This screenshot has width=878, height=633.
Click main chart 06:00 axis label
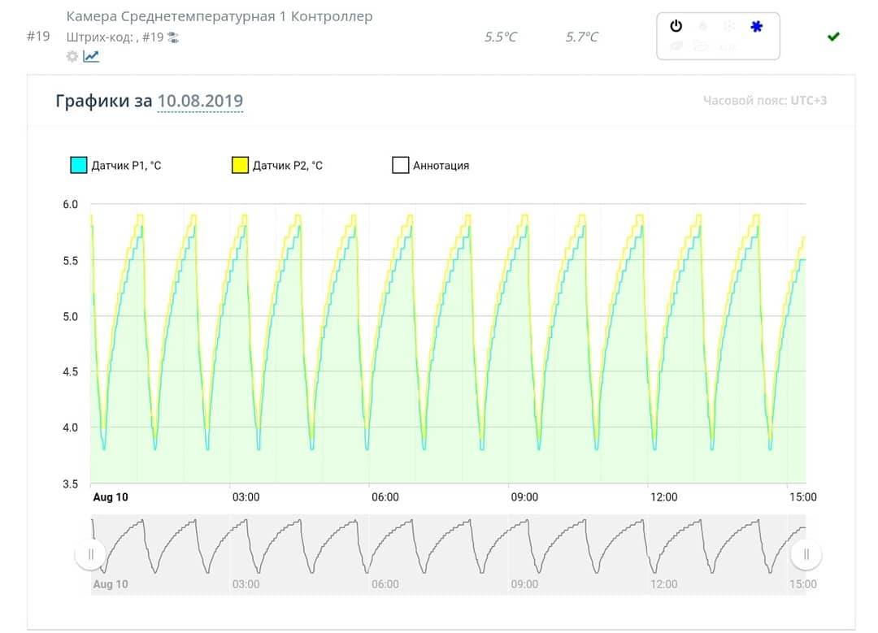pos(385,497)
